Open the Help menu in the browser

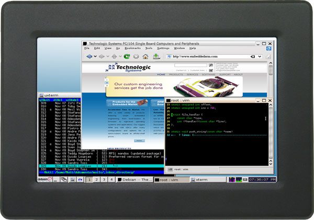pyautogui.click(x=193, y=48)
